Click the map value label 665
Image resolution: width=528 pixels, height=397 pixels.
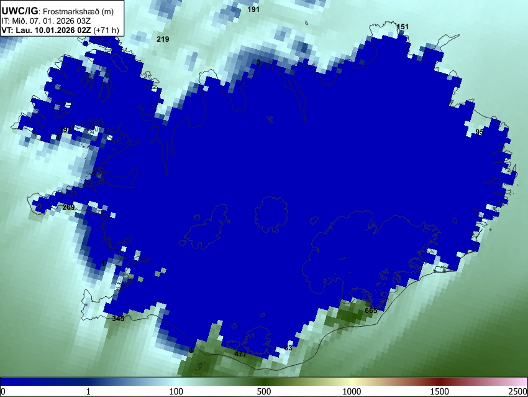371,311
